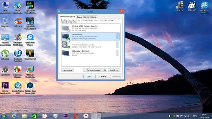Open the taskbar clock and date
The height and width of the screenshot is (119, 212).
204,116
